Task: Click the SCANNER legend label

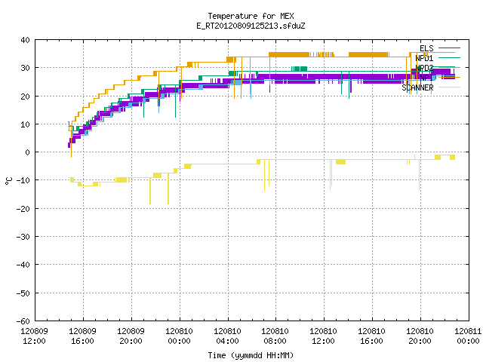Action: point(417,87)
